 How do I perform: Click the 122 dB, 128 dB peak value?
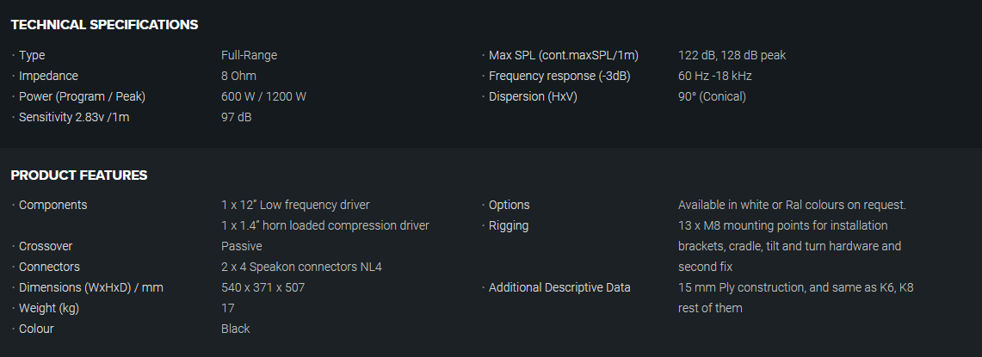click(x=732, y=55)
